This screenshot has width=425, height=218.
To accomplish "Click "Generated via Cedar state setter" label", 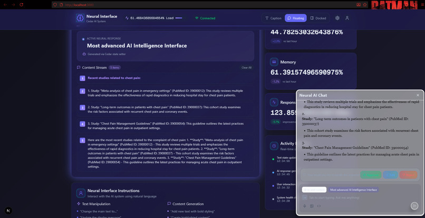I will coord(107,54).
